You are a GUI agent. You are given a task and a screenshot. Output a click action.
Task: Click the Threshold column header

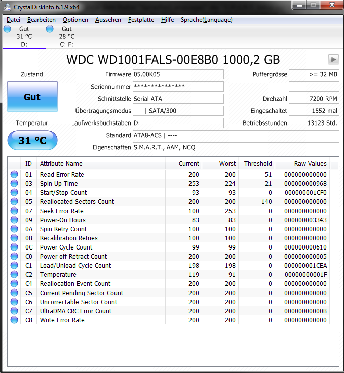[x=257, y=163]
